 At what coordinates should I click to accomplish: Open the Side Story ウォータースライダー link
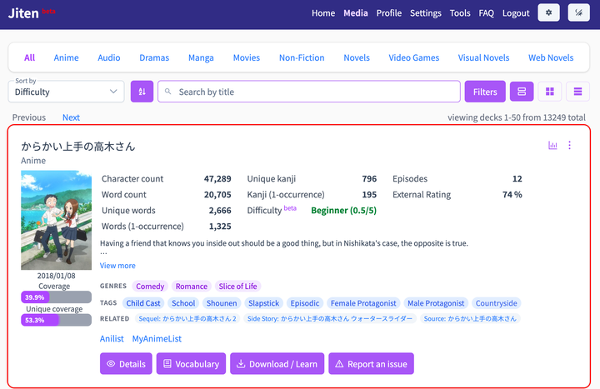pyautogui.click(x=330, y=319)
